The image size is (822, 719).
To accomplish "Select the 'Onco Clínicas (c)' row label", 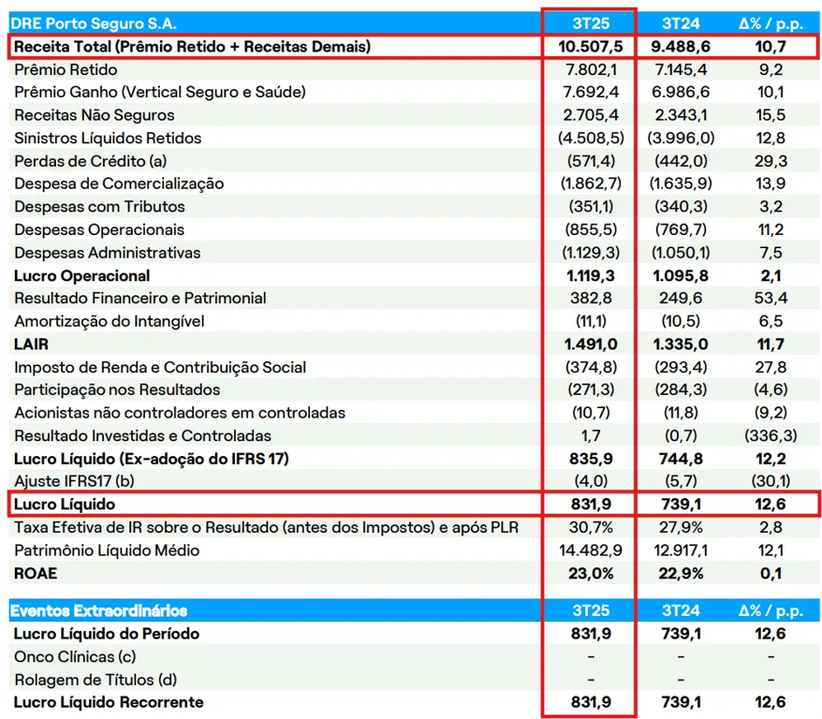I will [x=76, y=656].
